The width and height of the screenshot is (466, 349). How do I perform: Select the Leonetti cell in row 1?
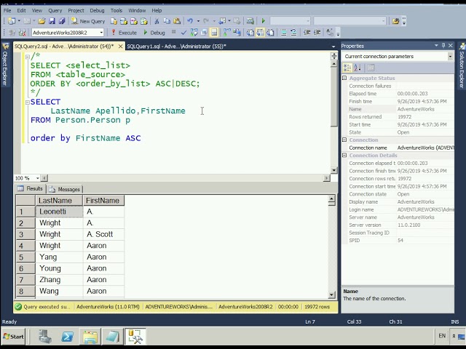[59, 212]
